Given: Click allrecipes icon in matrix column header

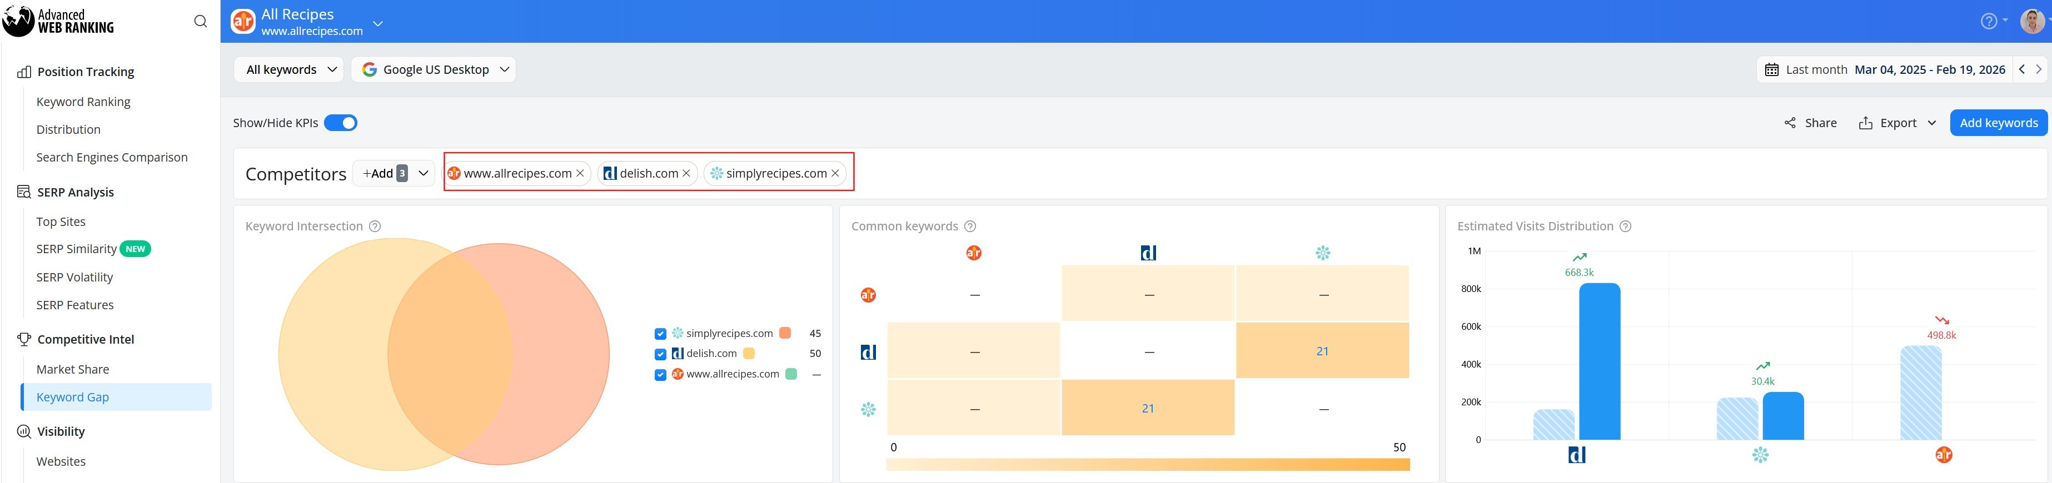Looking at the screenshot, I should (x=973, y=253).
